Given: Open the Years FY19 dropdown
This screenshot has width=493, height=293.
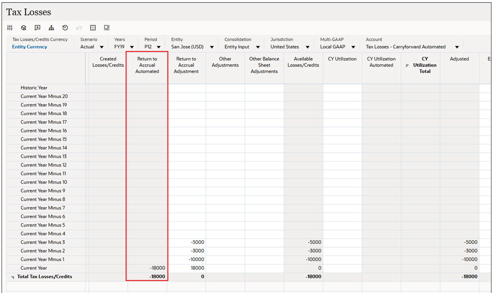Looking at the screenshot, I should [x=131, y=47].
